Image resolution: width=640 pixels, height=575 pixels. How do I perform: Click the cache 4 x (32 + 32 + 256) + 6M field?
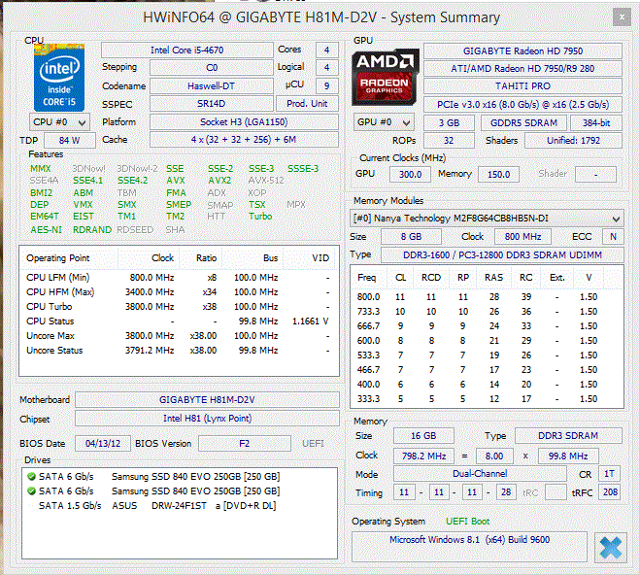point(244,140)
